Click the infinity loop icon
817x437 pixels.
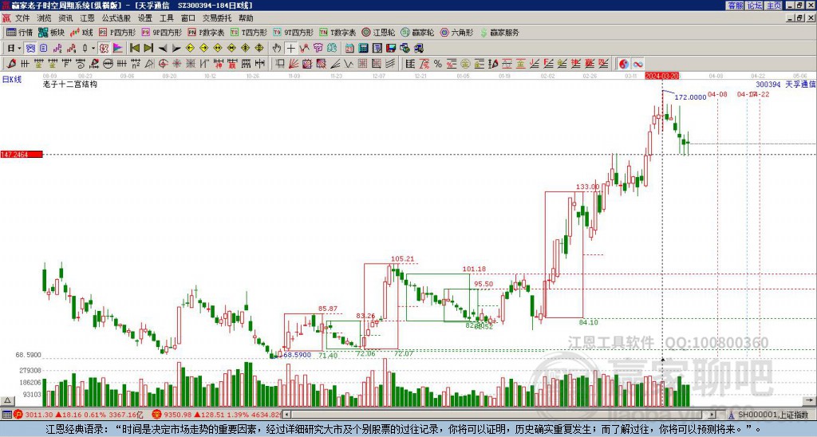[637, 64]
